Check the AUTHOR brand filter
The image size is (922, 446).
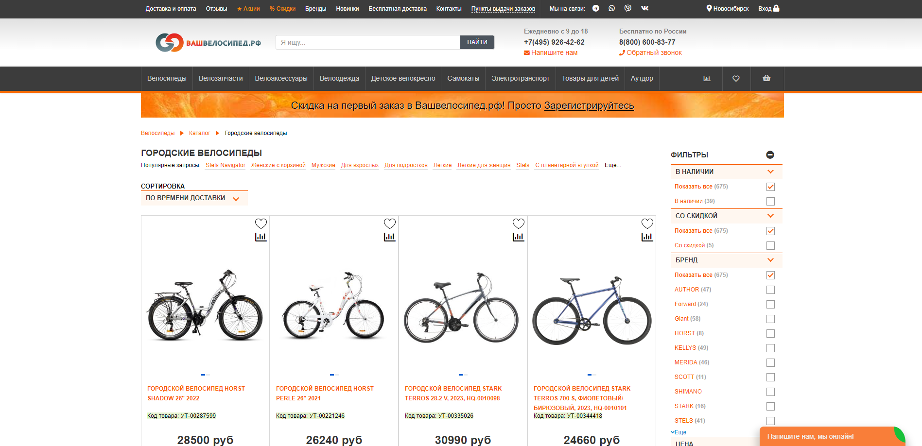tap(770, 290)
